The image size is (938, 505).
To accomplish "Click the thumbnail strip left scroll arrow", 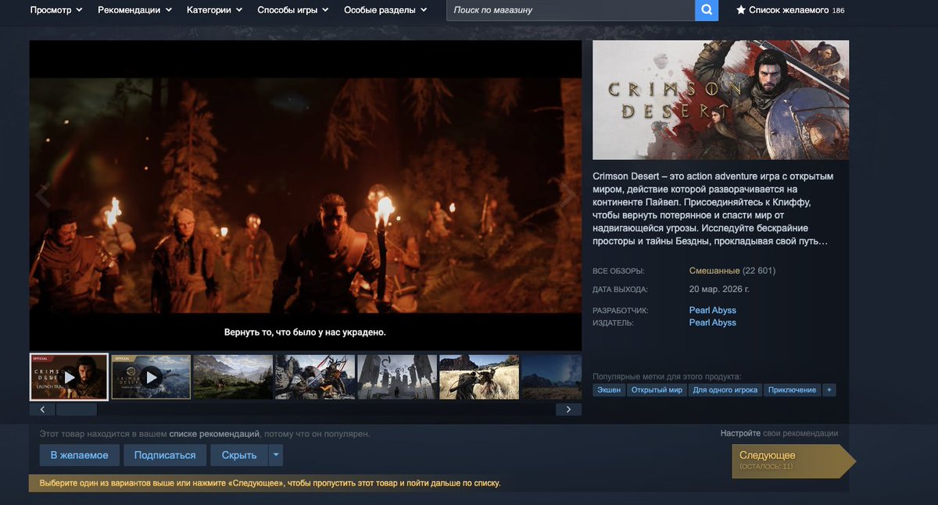I will (x=42, y=409).
